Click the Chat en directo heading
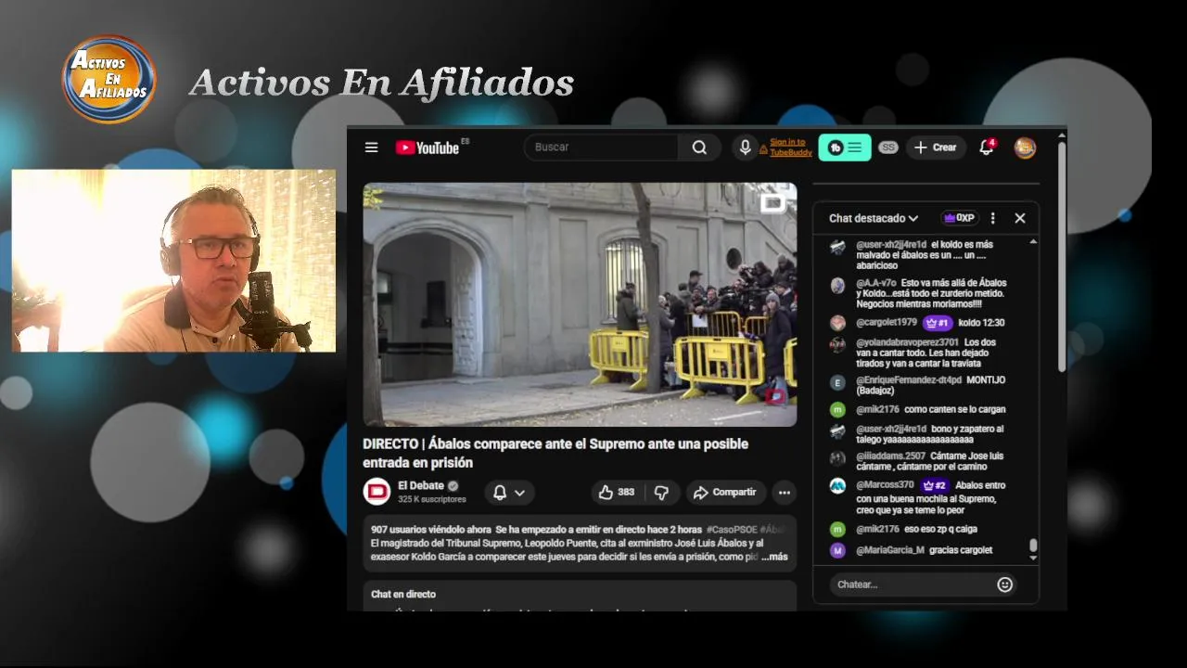This screenshot has height=668, width=1187. 403,594
